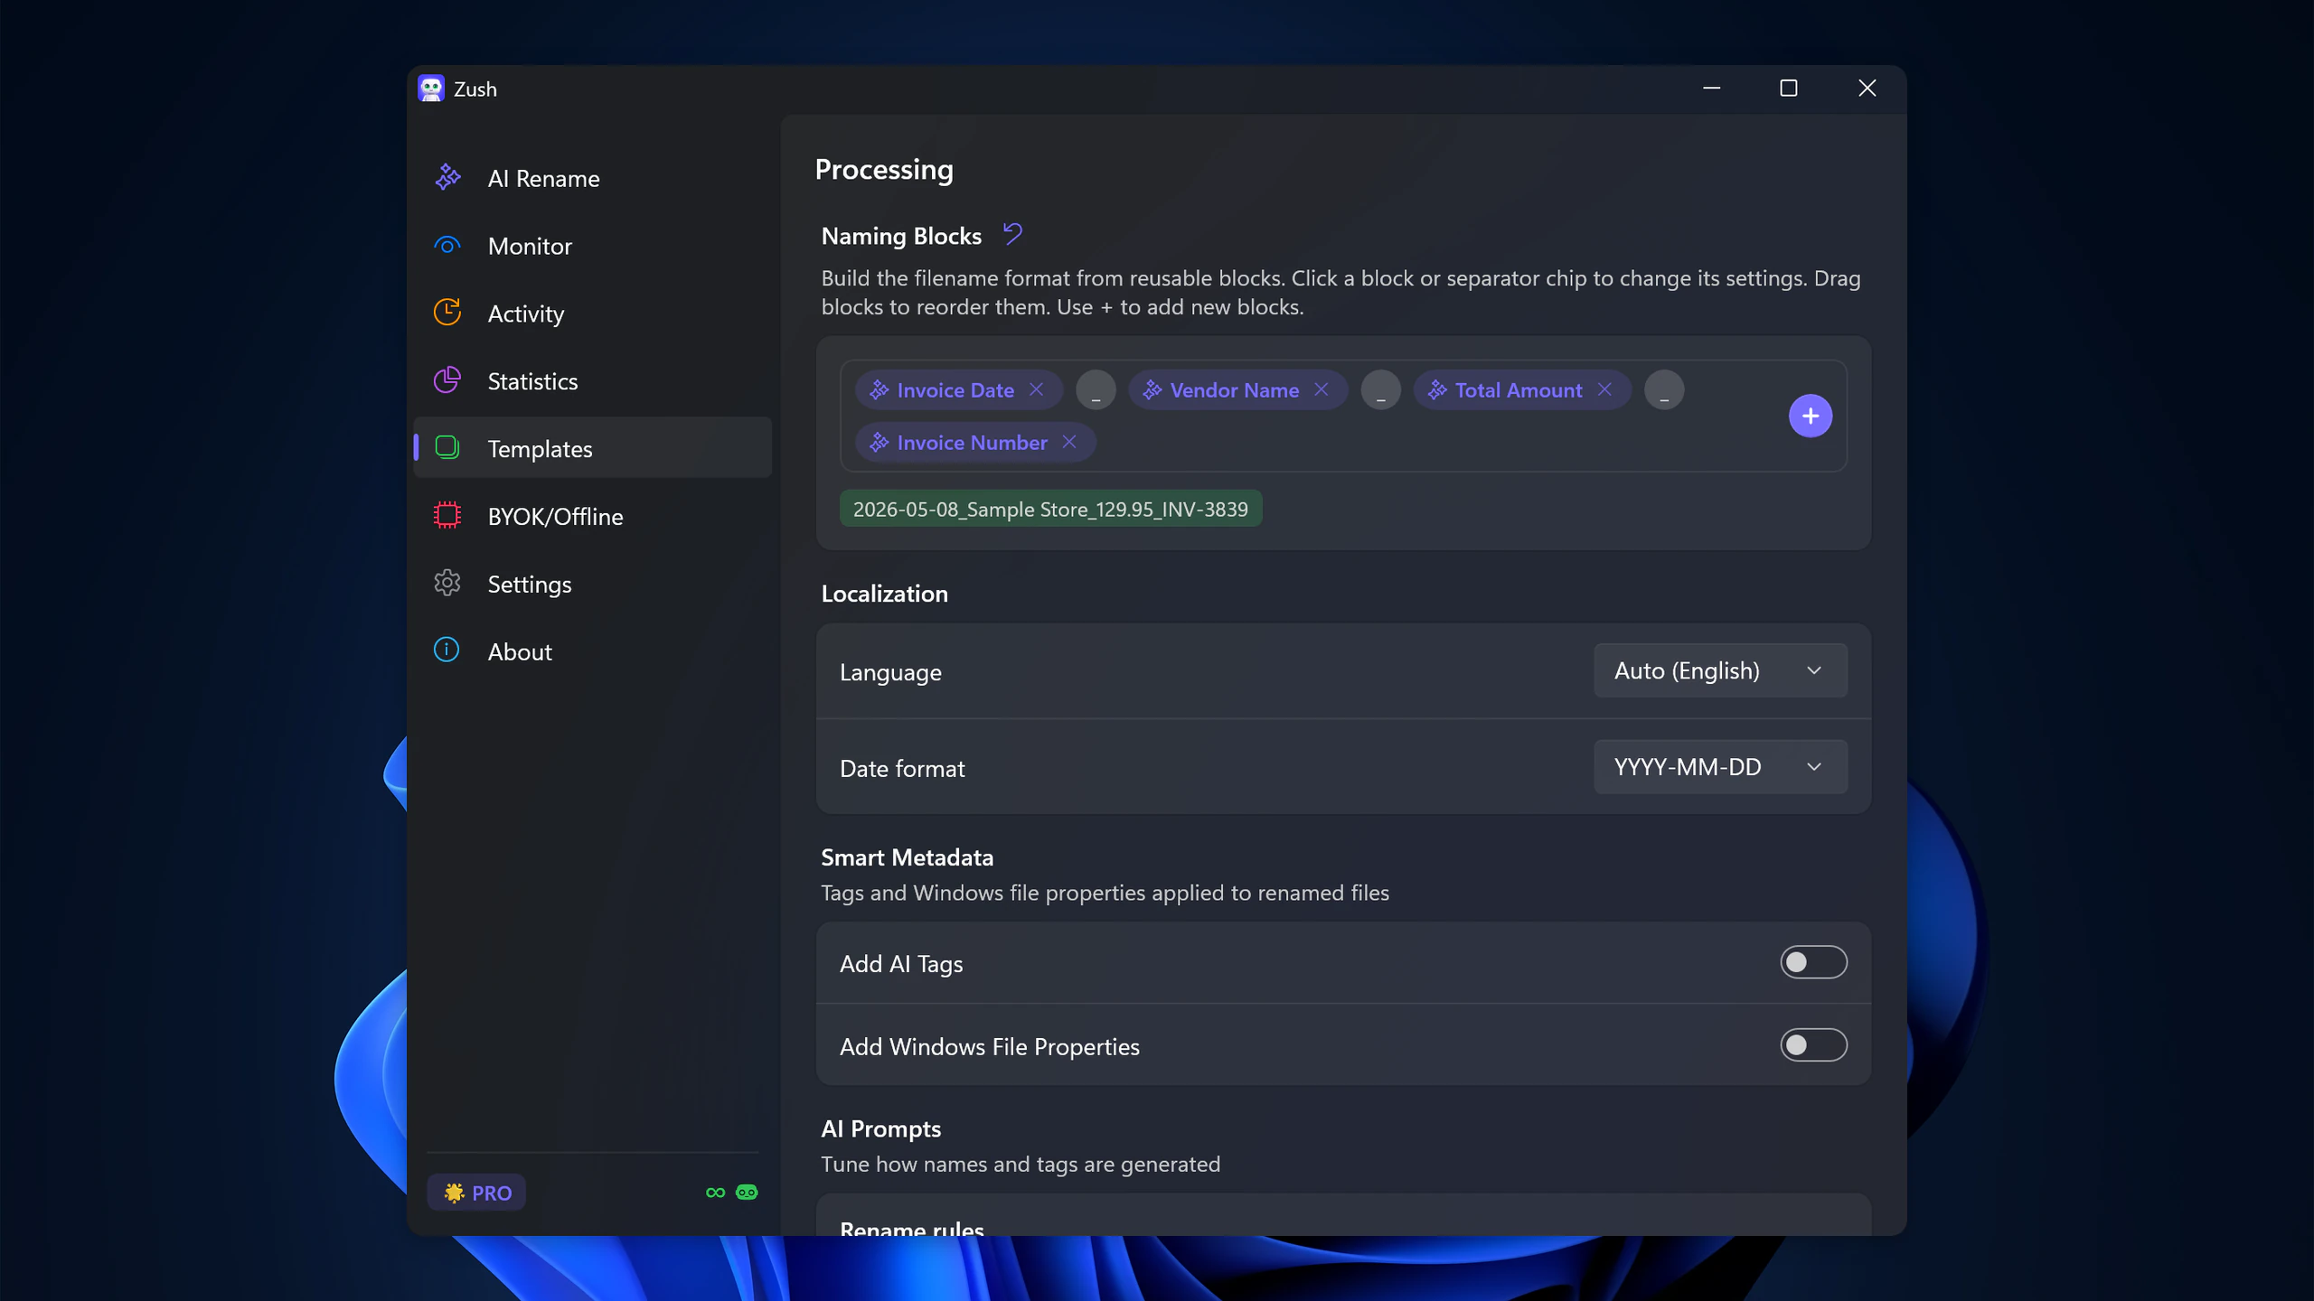Add a new naming block with the plus button
Screen dimensions: 2314x1301
coord(1810,416)
